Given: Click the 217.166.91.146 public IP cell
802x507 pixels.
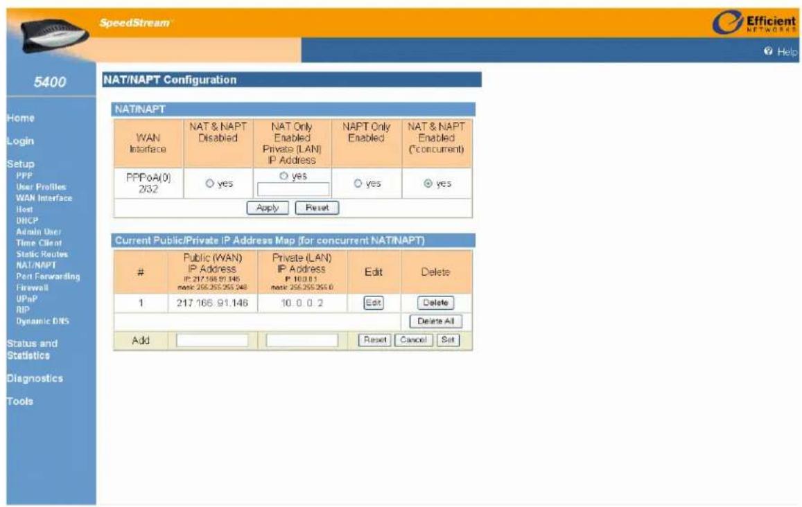Looking at the screenshot, I should coord(212,303).
